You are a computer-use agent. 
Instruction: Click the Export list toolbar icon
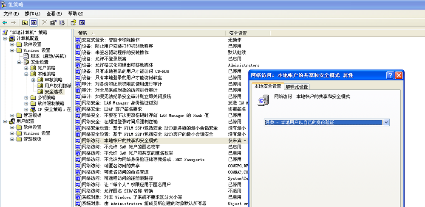(x=62, y=22)
